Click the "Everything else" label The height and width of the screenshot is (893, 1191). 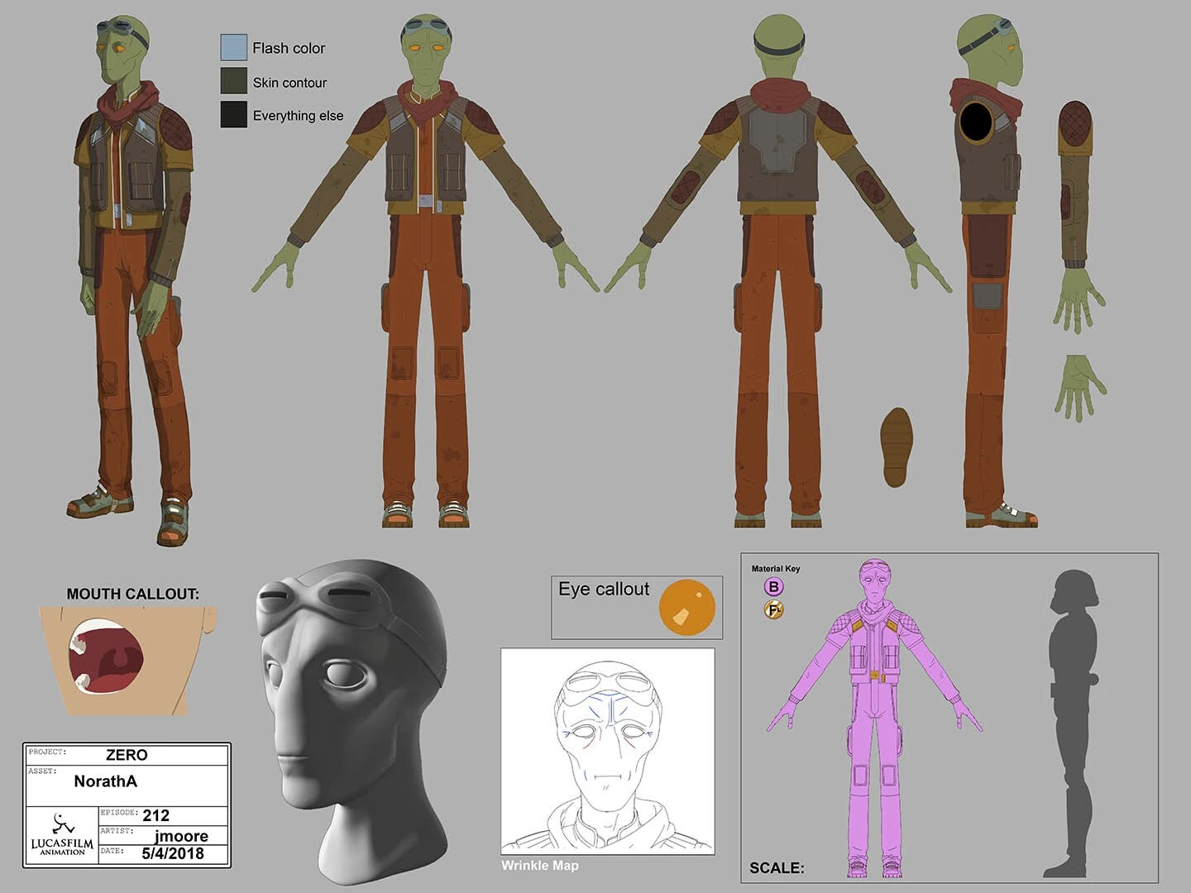298,115
